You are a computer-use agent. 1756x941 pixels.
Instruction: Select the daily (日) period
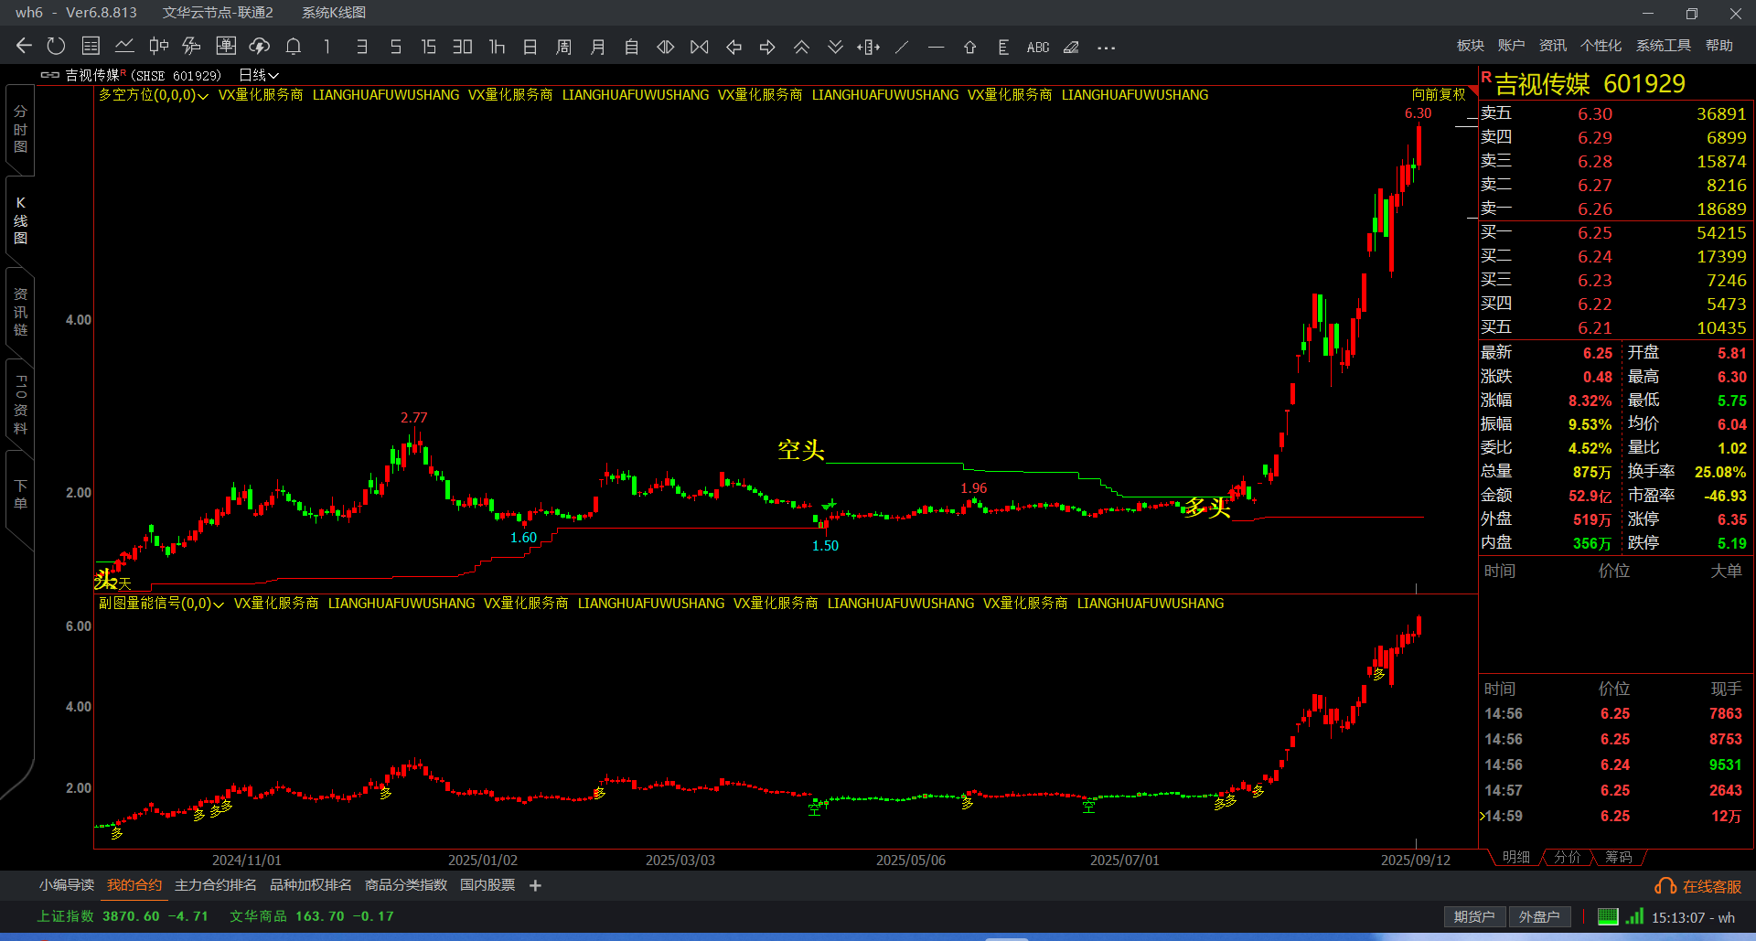530,47
